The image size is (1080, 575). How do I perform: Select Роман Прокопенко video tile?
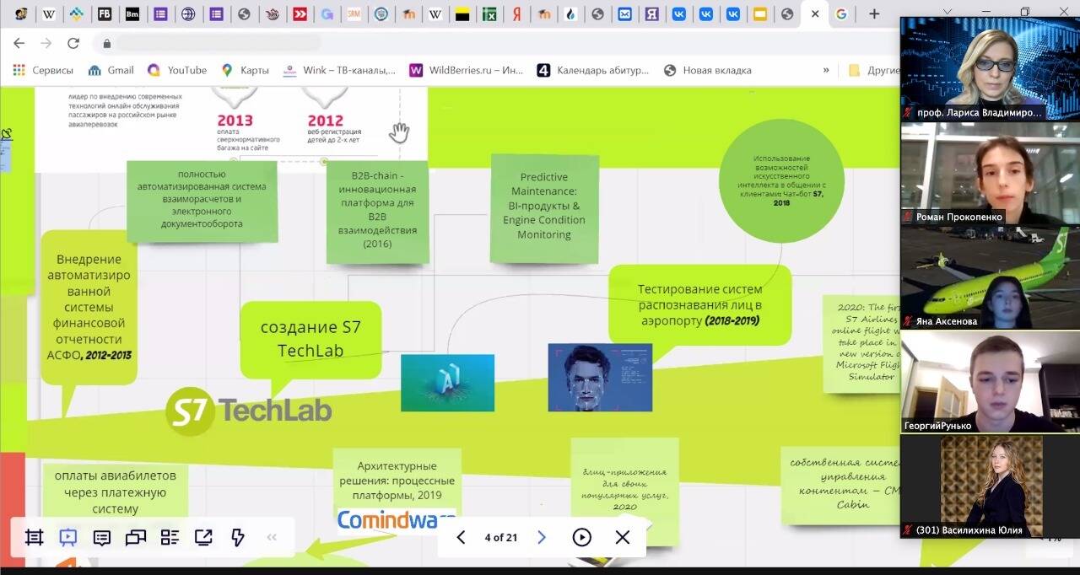(x=989, y=173)
